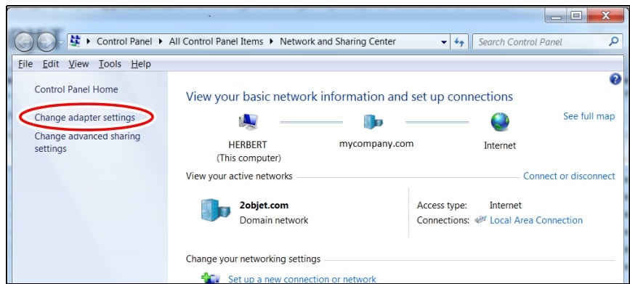
Task: Click the HERBERT computer name text
Action: [x=248, y=145]
